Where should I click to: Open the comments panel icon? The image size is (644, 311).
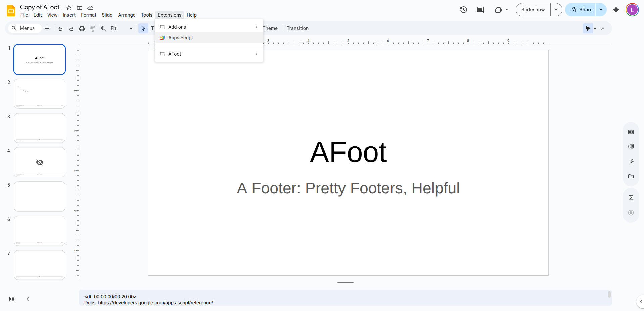(480, 10)
